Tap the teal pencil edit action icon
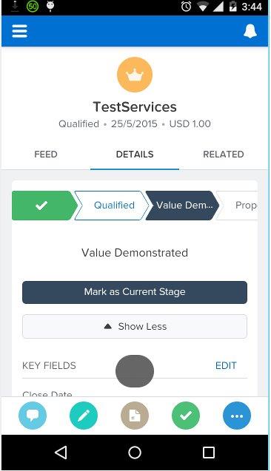This screenshot has width=271, height=471. click(84, 416)
